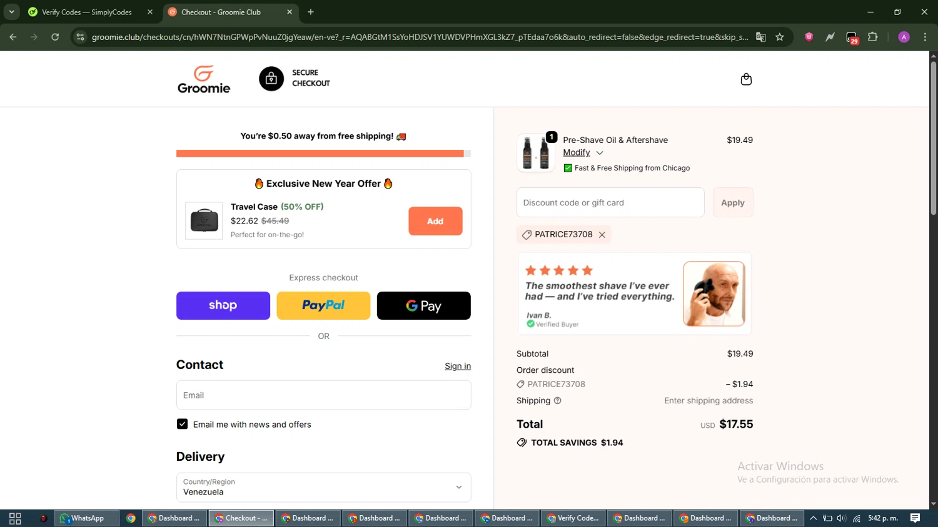Pay with PayPal button

pyautogui.click(x=323, y=305)
